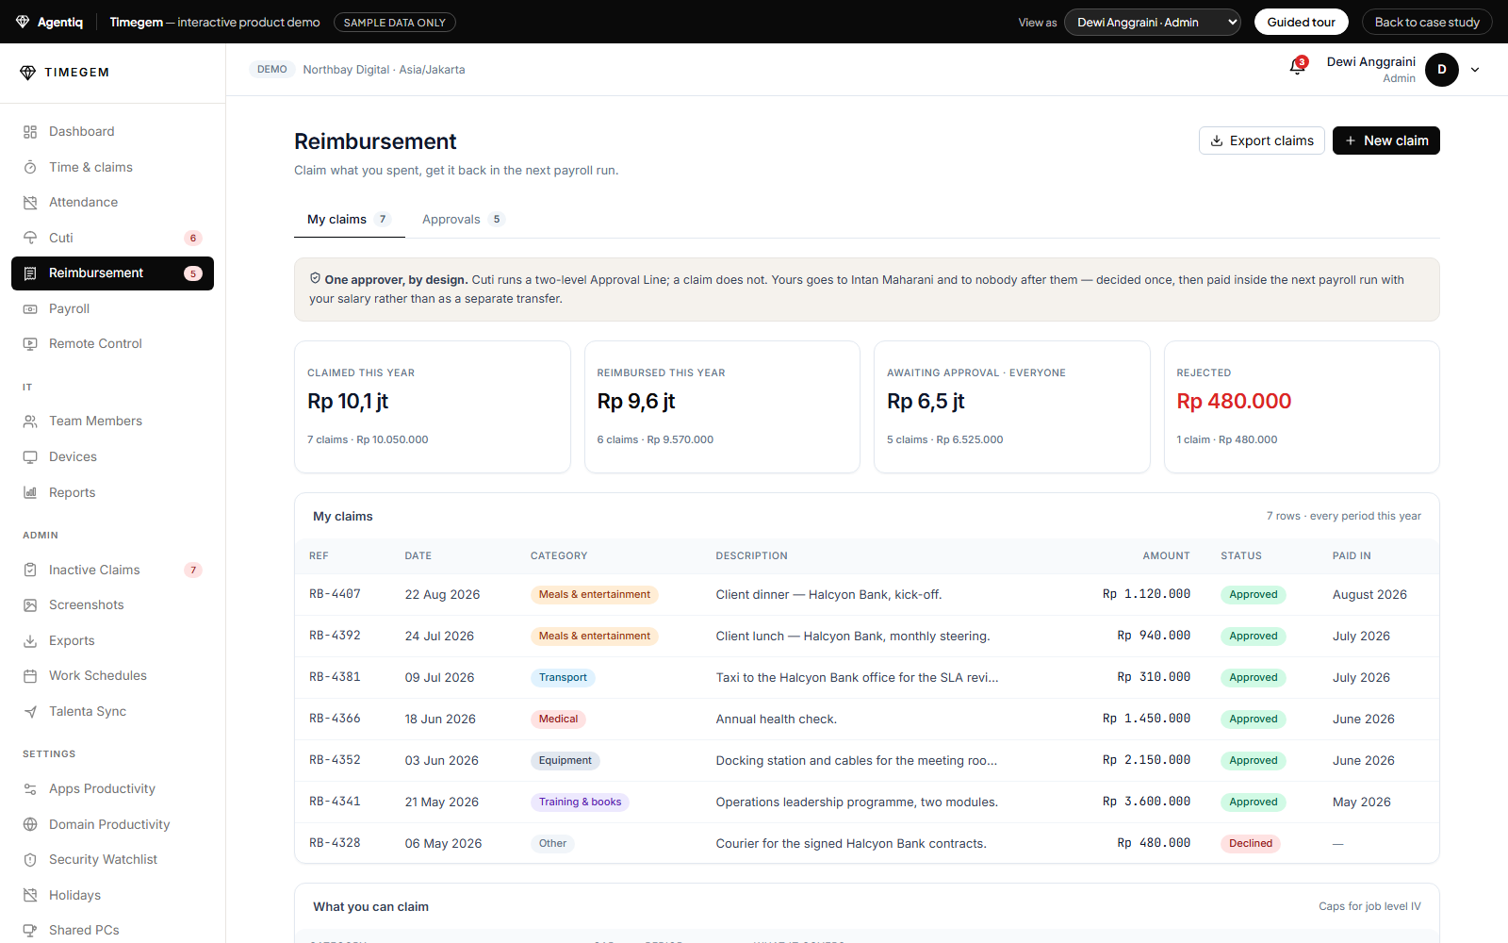Click the amount Rp 3.600.000
The width and height of the screenshot is (1508, 943).
point(1146,802)
